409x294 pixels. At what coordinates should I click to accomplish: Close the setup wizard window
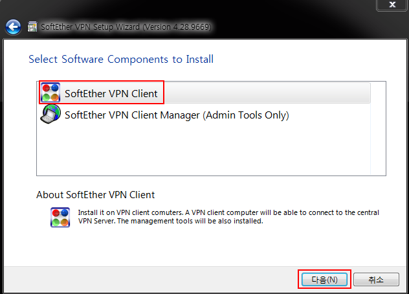[392, 5]
